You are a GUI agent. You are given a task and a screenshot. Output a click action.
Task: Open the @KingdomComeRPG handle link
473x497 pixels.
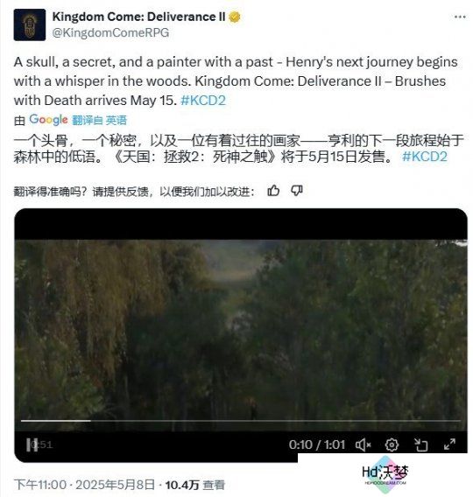coord(110,33)
